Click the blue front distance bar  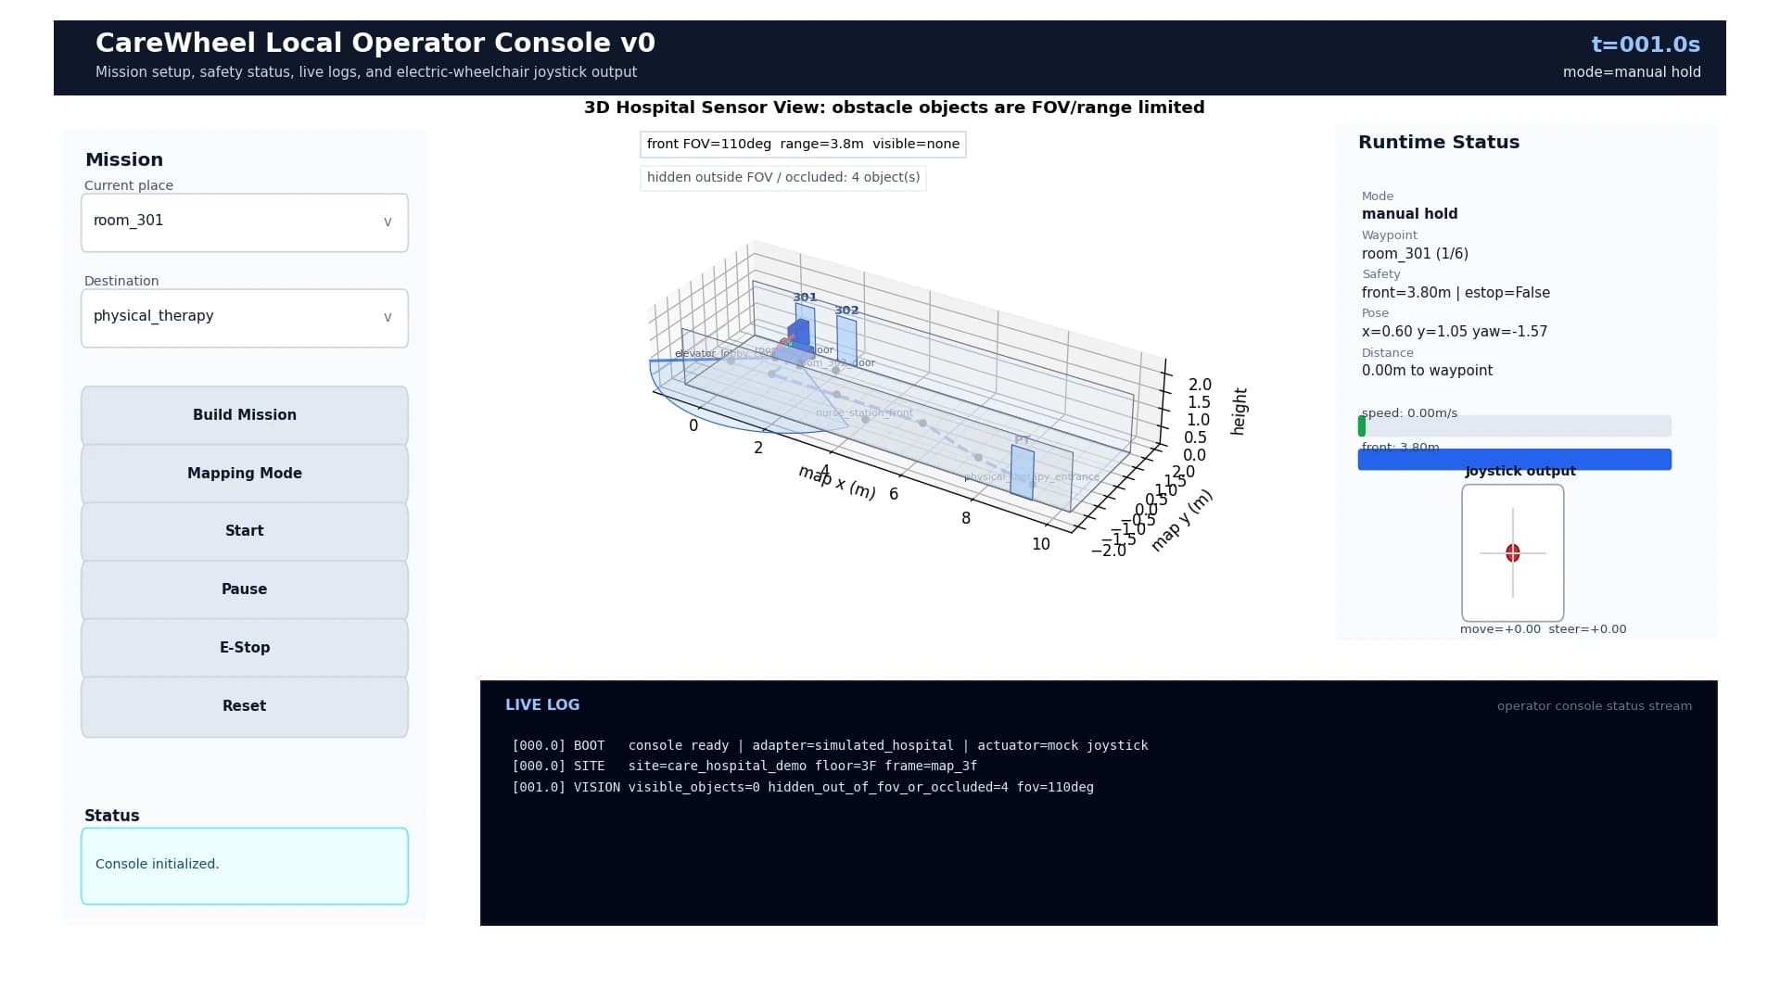[x=1515, y=460]
